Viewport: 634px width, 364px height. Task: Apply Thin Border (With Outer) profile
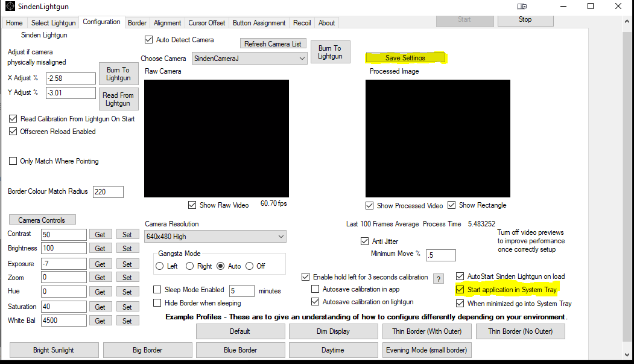[x=426, y=331]
